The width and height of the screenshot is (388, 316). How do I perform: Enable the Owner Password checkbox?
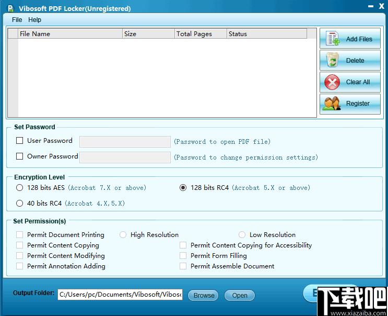[19, 156]
